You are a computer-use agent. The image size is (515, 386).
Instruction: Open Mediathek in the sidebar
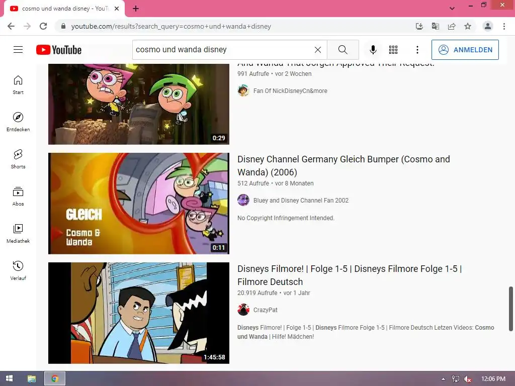point(18,233)
